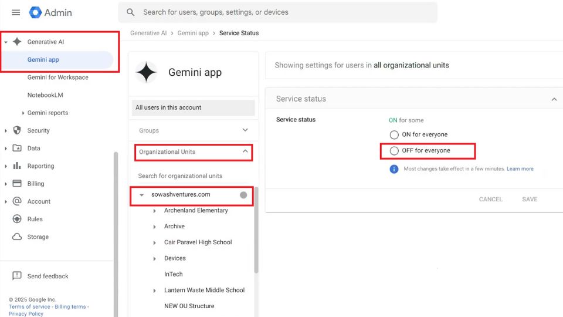Select ON for everyone radio button
The width and height of the screenshot is (563, 317).
[394, 135]
